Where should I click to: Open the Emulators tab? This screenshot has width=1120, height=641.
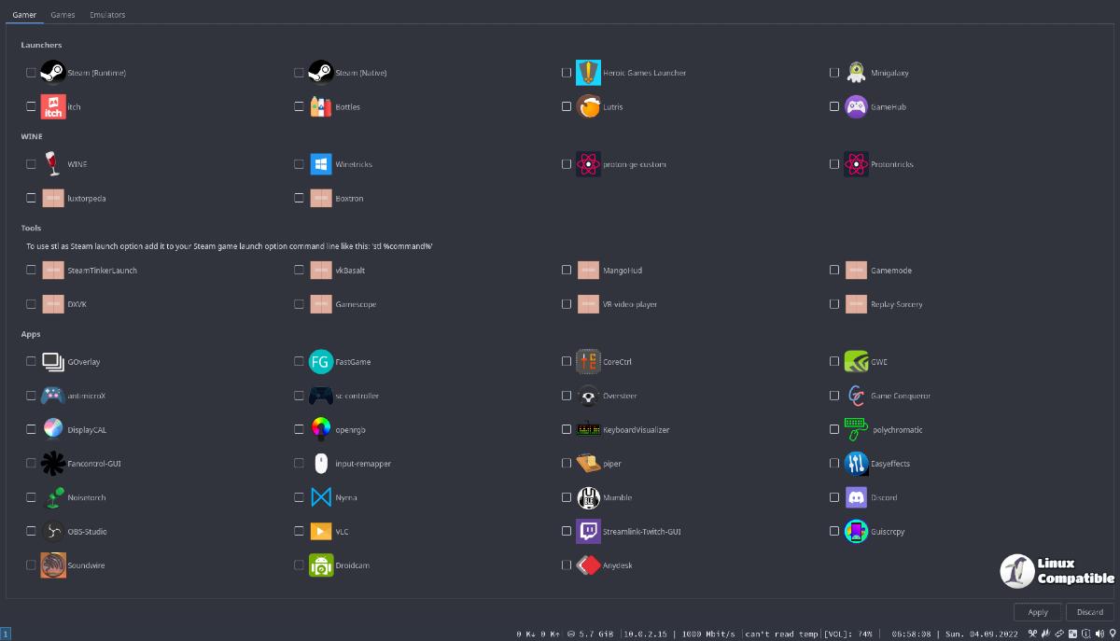click(107, 15)
